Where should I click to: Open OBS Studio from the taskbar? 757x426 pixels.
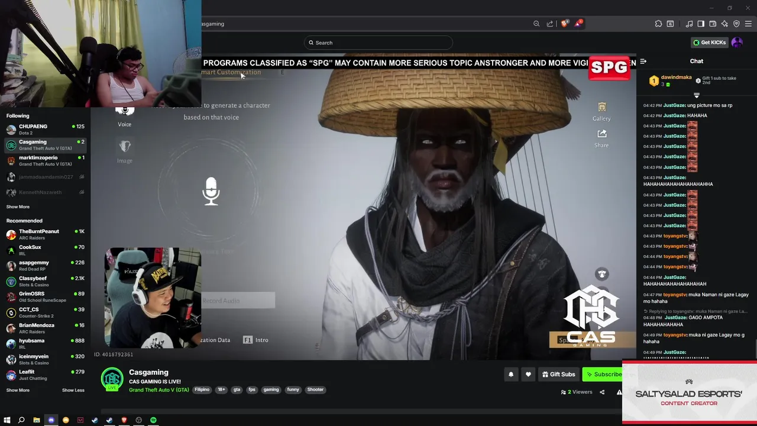click(x=139, y=420)
